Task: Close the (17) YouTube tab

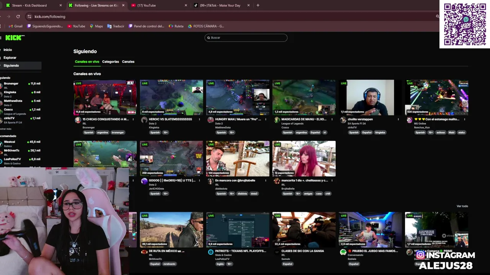Action: 186,5
